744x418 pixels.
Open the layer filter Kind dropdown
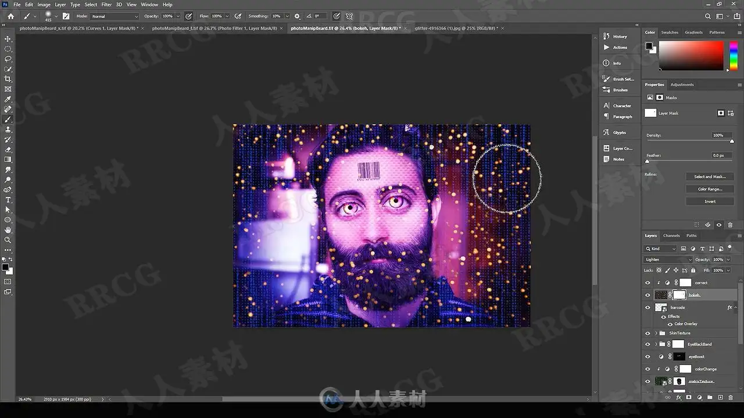(x=660, y=248)
